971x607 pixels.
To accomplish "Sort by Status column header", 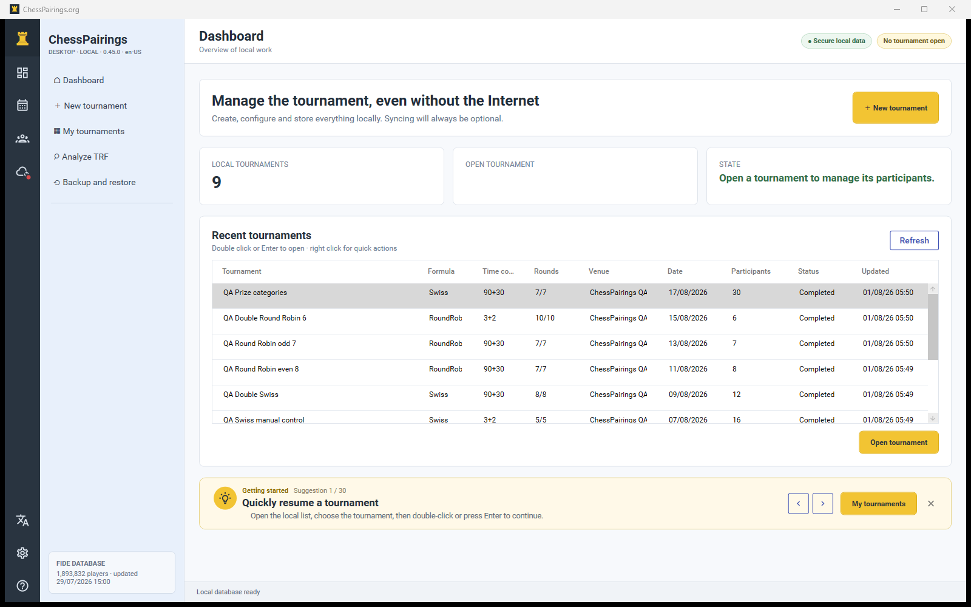I will click(x=808, y=271).
